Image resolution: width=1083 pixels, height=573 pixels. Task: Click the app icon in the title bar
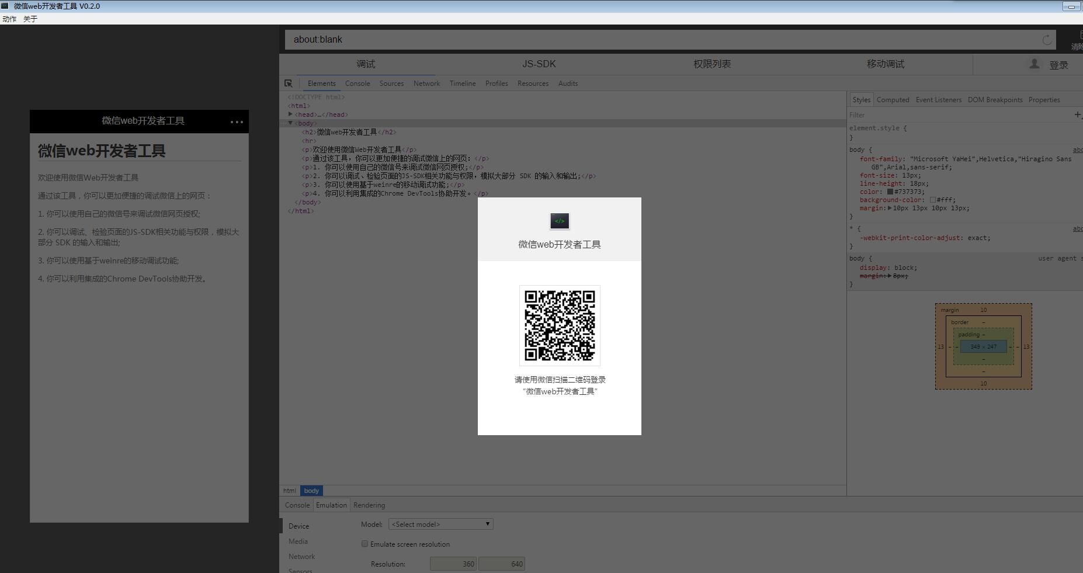[x=5, y=6]
